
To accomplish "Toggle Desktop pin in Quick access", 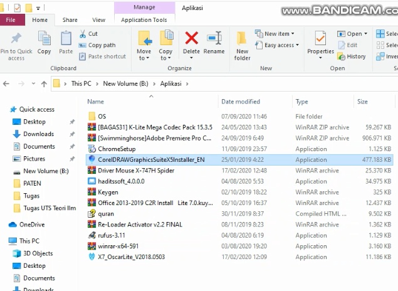I will coord(72,122).
